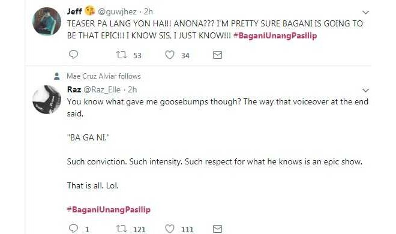Visit the @guwjhez profile handle
The image size is (396, 234).
(117, 11)
